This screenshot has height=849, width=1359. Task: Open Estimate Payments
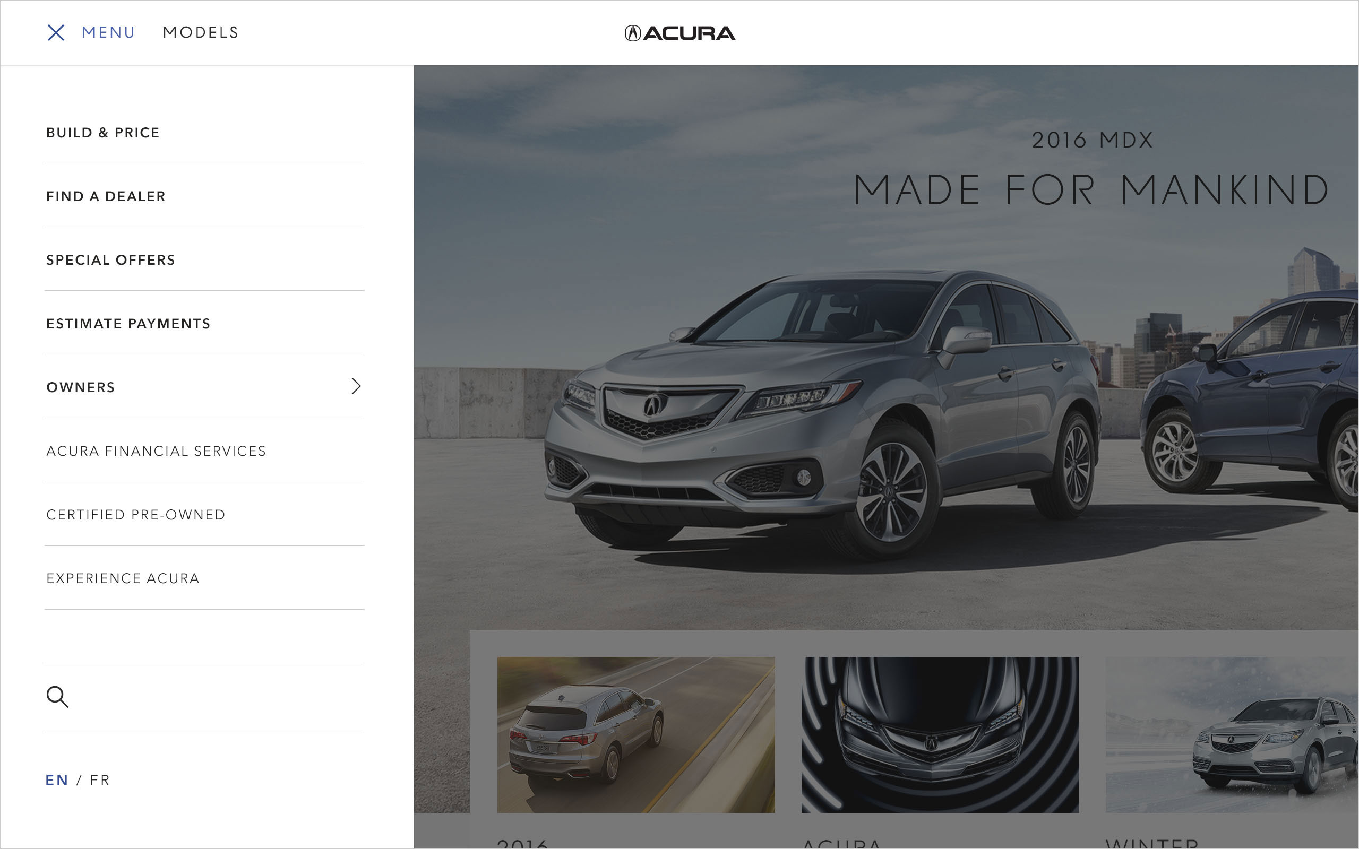(x=128, y=324)
